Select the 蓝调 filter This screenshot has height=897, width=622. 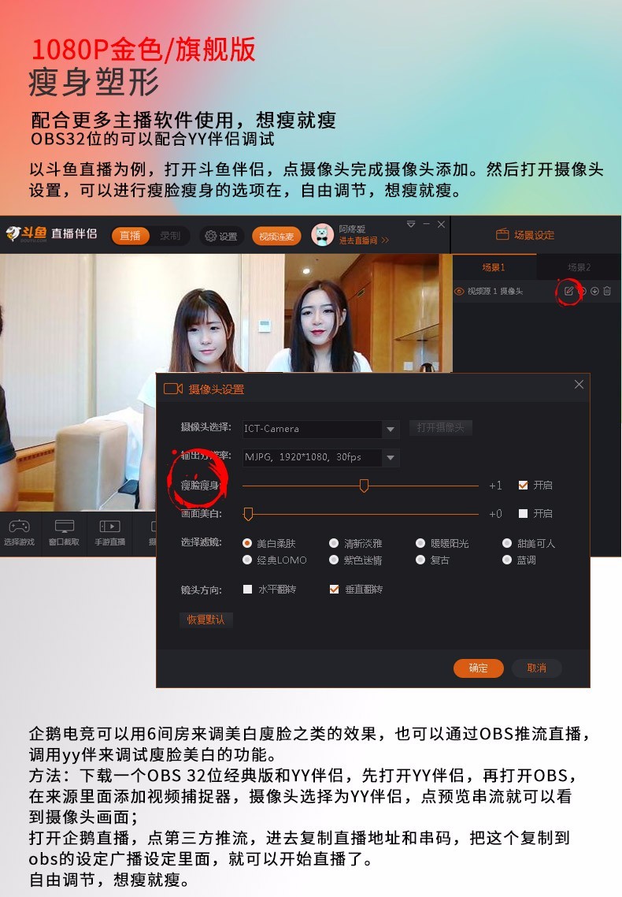tap(506, 560)
